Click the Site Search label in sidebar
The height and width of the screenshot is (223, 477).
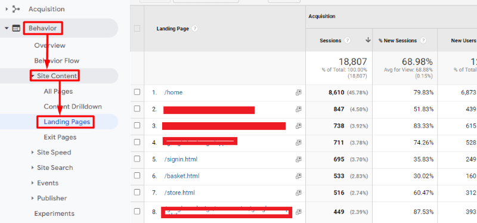(55, 168)
